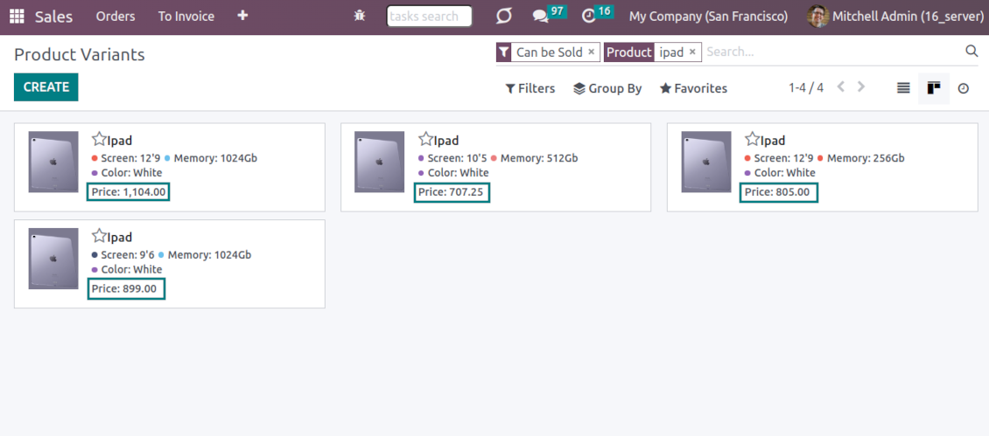989x436 pixels.
Task: Click the CREATE button
Action: tap(46, 87)
